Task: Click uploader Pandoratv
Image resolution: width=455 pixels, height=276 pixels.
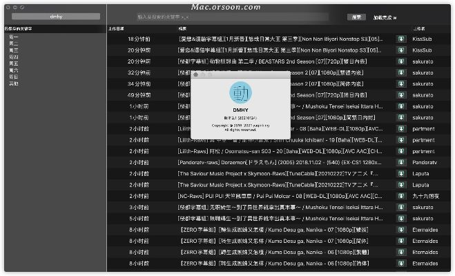Action: [425, 162]
